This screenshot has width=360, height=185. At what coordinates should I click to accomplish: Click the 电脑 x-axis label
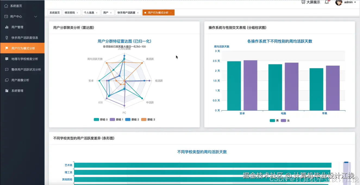(283, 113)
